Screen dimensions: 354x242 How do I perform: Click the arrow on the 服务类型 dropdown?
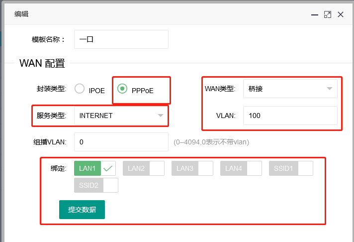[x=160, y=116]
